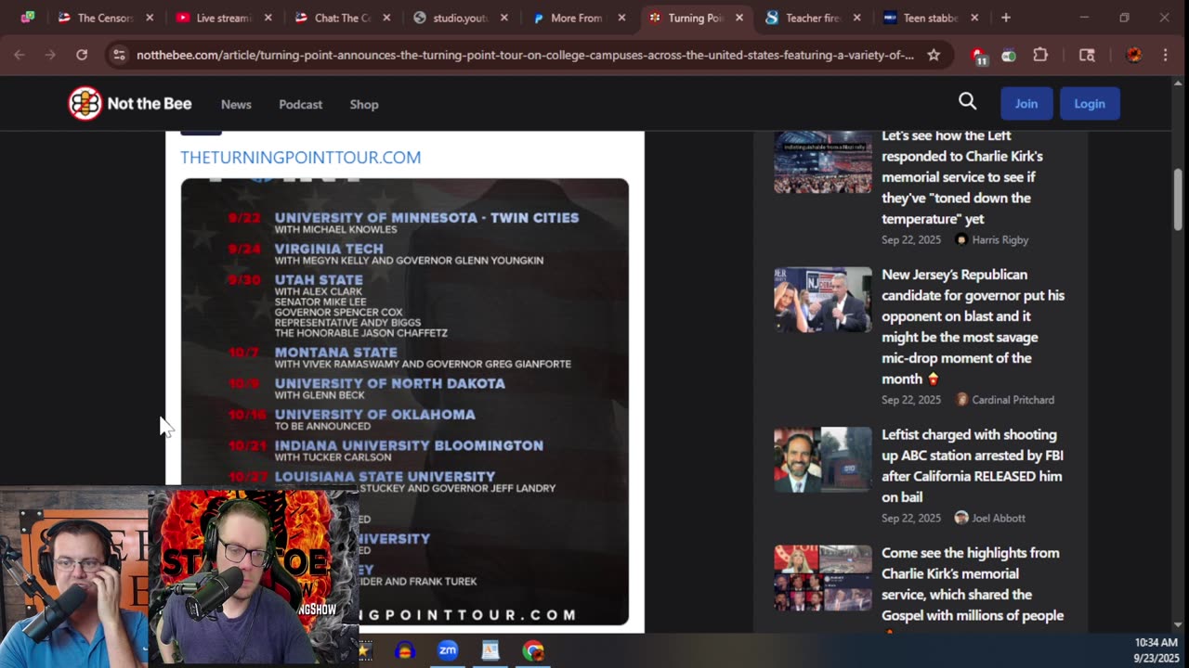The width and height of the screenshot is (1189, 668).
Task: Open the Extensions puzzle-piece menu
Action: pyautogui.click(x=1040, y=55)
